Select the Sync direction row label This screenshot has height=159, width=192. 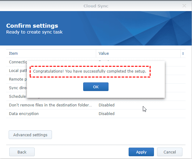point(18,88)
